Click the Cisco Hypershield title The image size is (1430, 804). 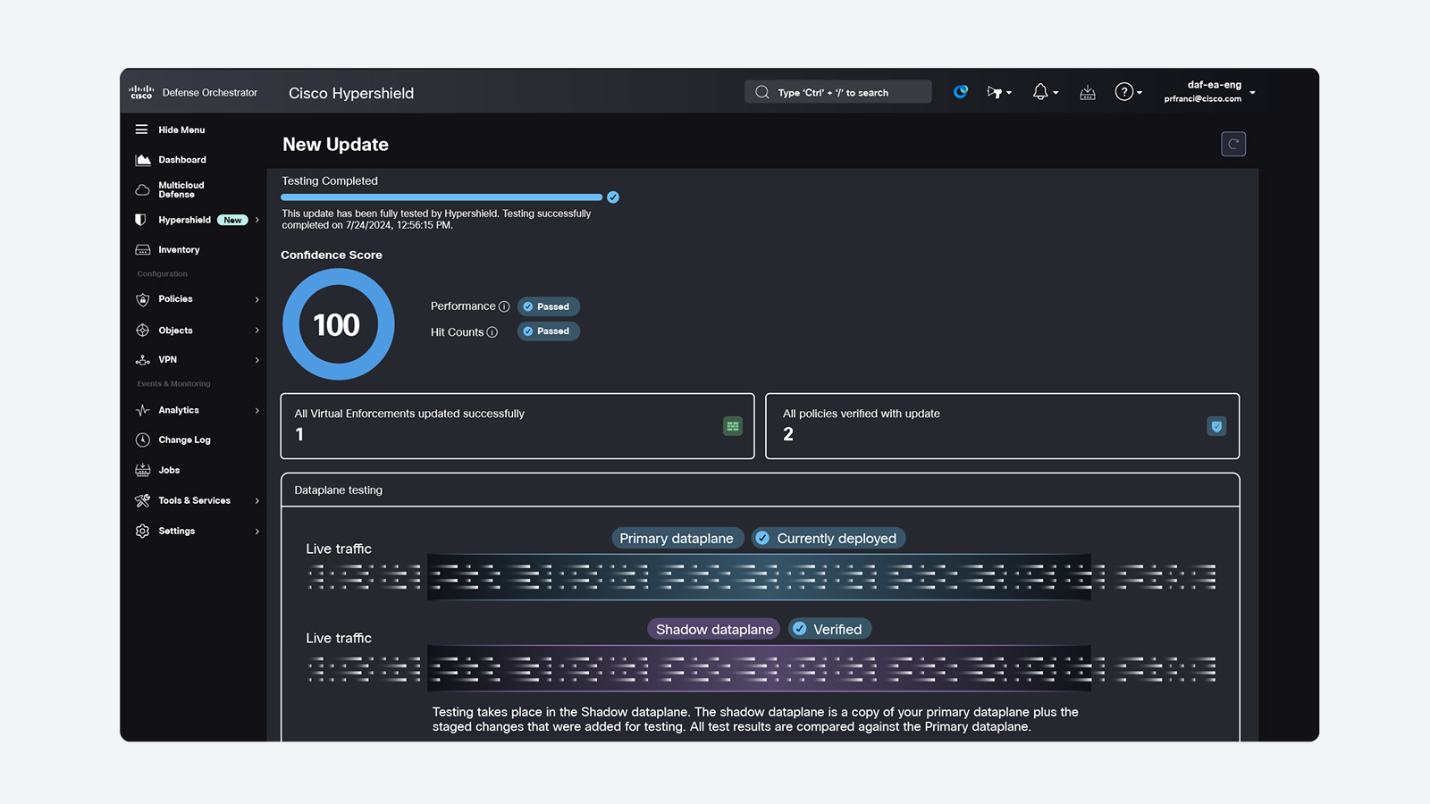351,93
